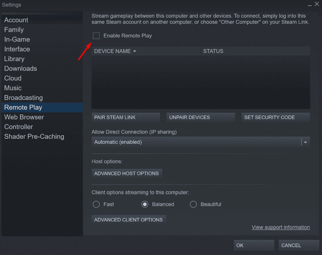Select the Balanced streaming option
The height and width of the screenshot is (255, 322).
coord(145,204)
